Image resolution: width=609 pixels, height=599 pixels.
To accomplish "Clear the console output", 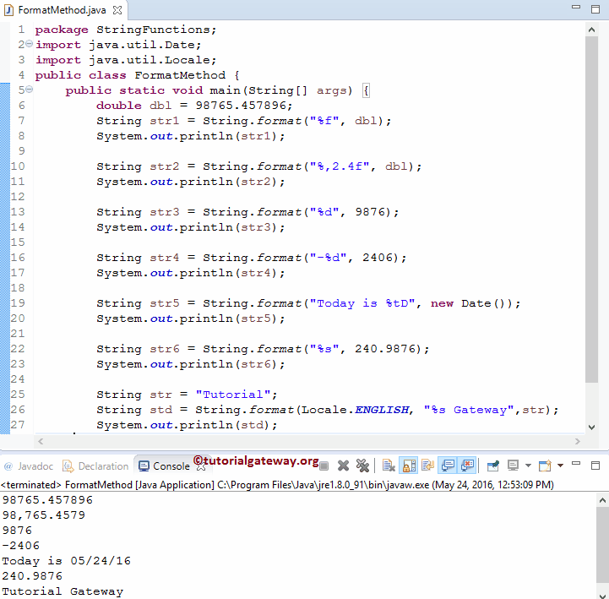I will (389, 466).
